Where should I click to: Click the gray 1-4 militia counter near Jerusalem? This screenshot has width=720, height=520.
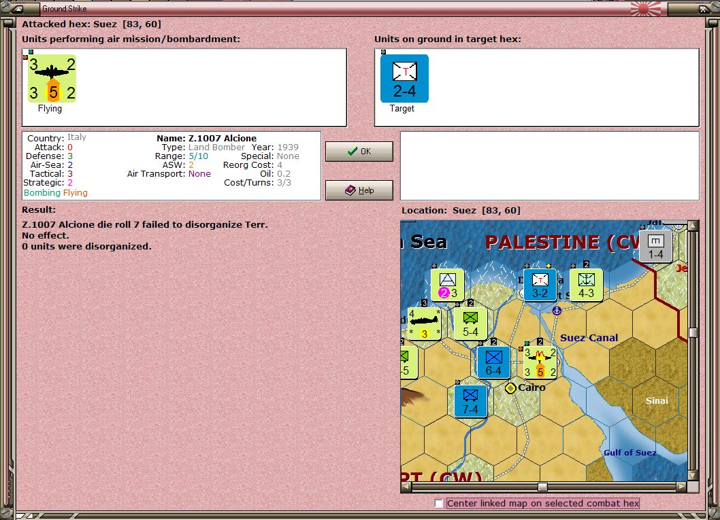click(x=655, y=245)
